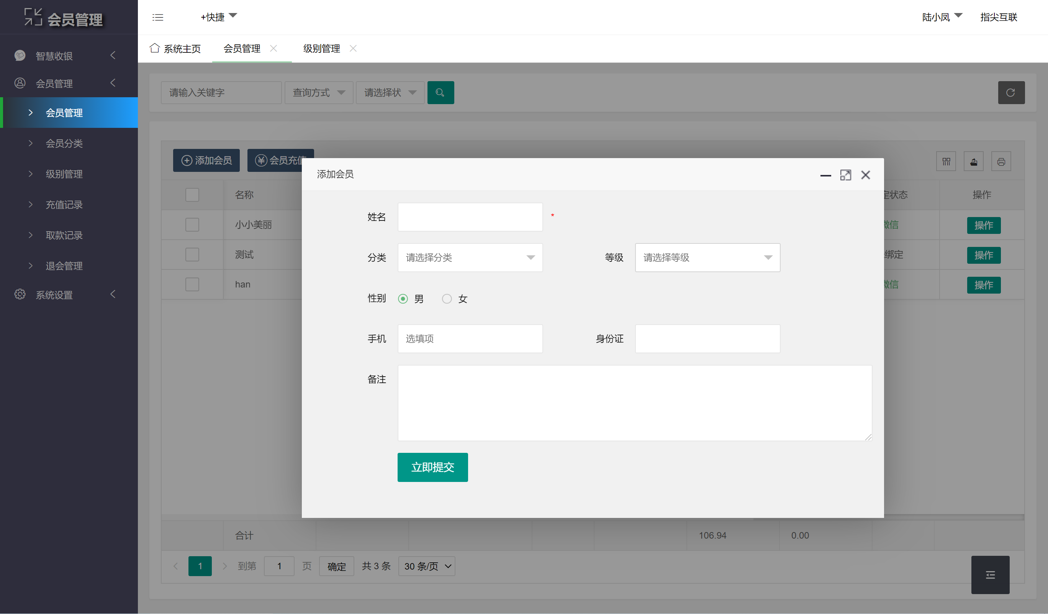Click 操作 button in han row
This screenshot has width=1048, height=614.
pos(984,285)
